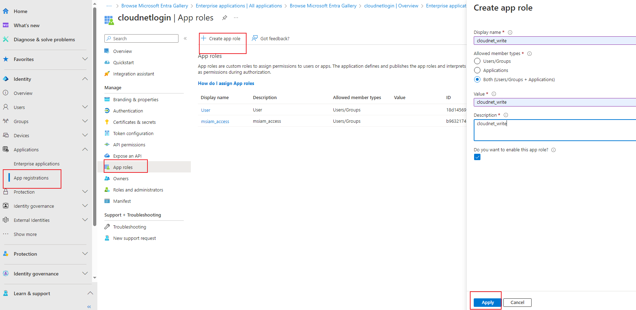Click the API permissions icon
636x310 pixels.
[x=107, y=145]
